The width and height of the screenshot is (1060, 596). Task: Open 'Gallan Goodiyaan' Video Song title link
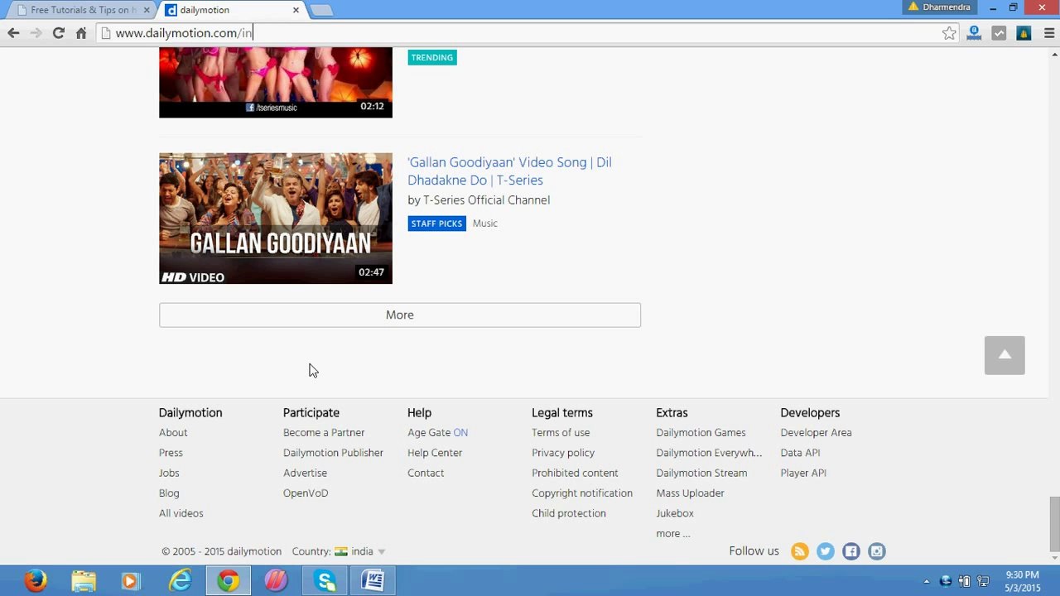point(509,171)
